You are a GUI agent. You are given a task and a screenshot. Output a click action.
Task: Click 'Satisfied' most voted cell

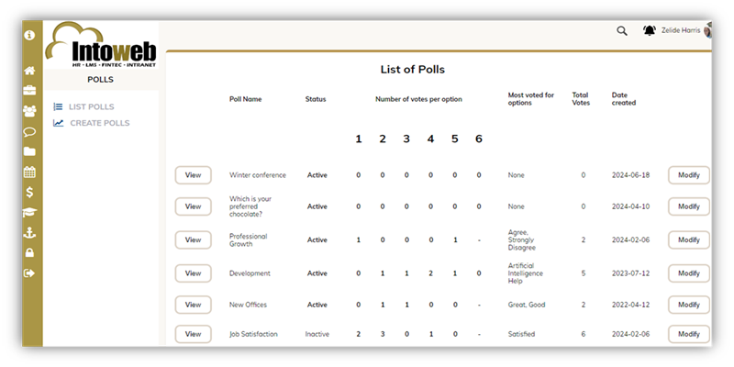click(x=521, y=334)
